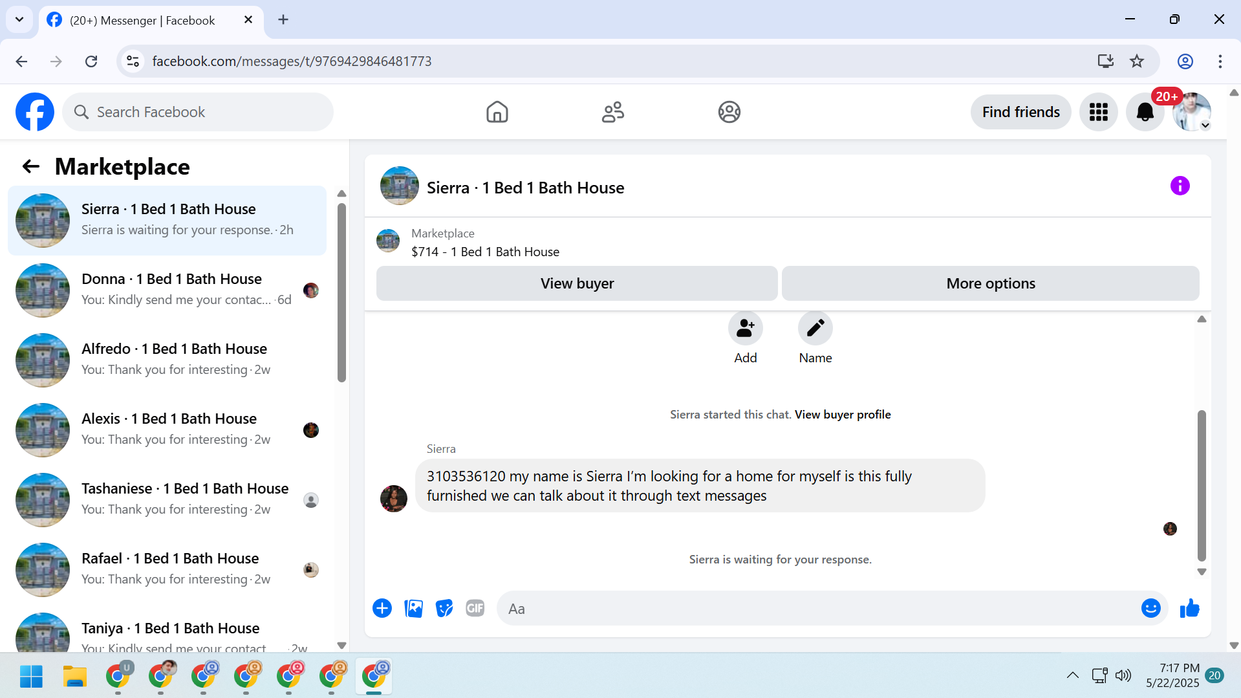The height and width of the screenshot is (698, 1241).
Task: Click the seen-receipt avatar below Sierra's message
Action: 1170,529
